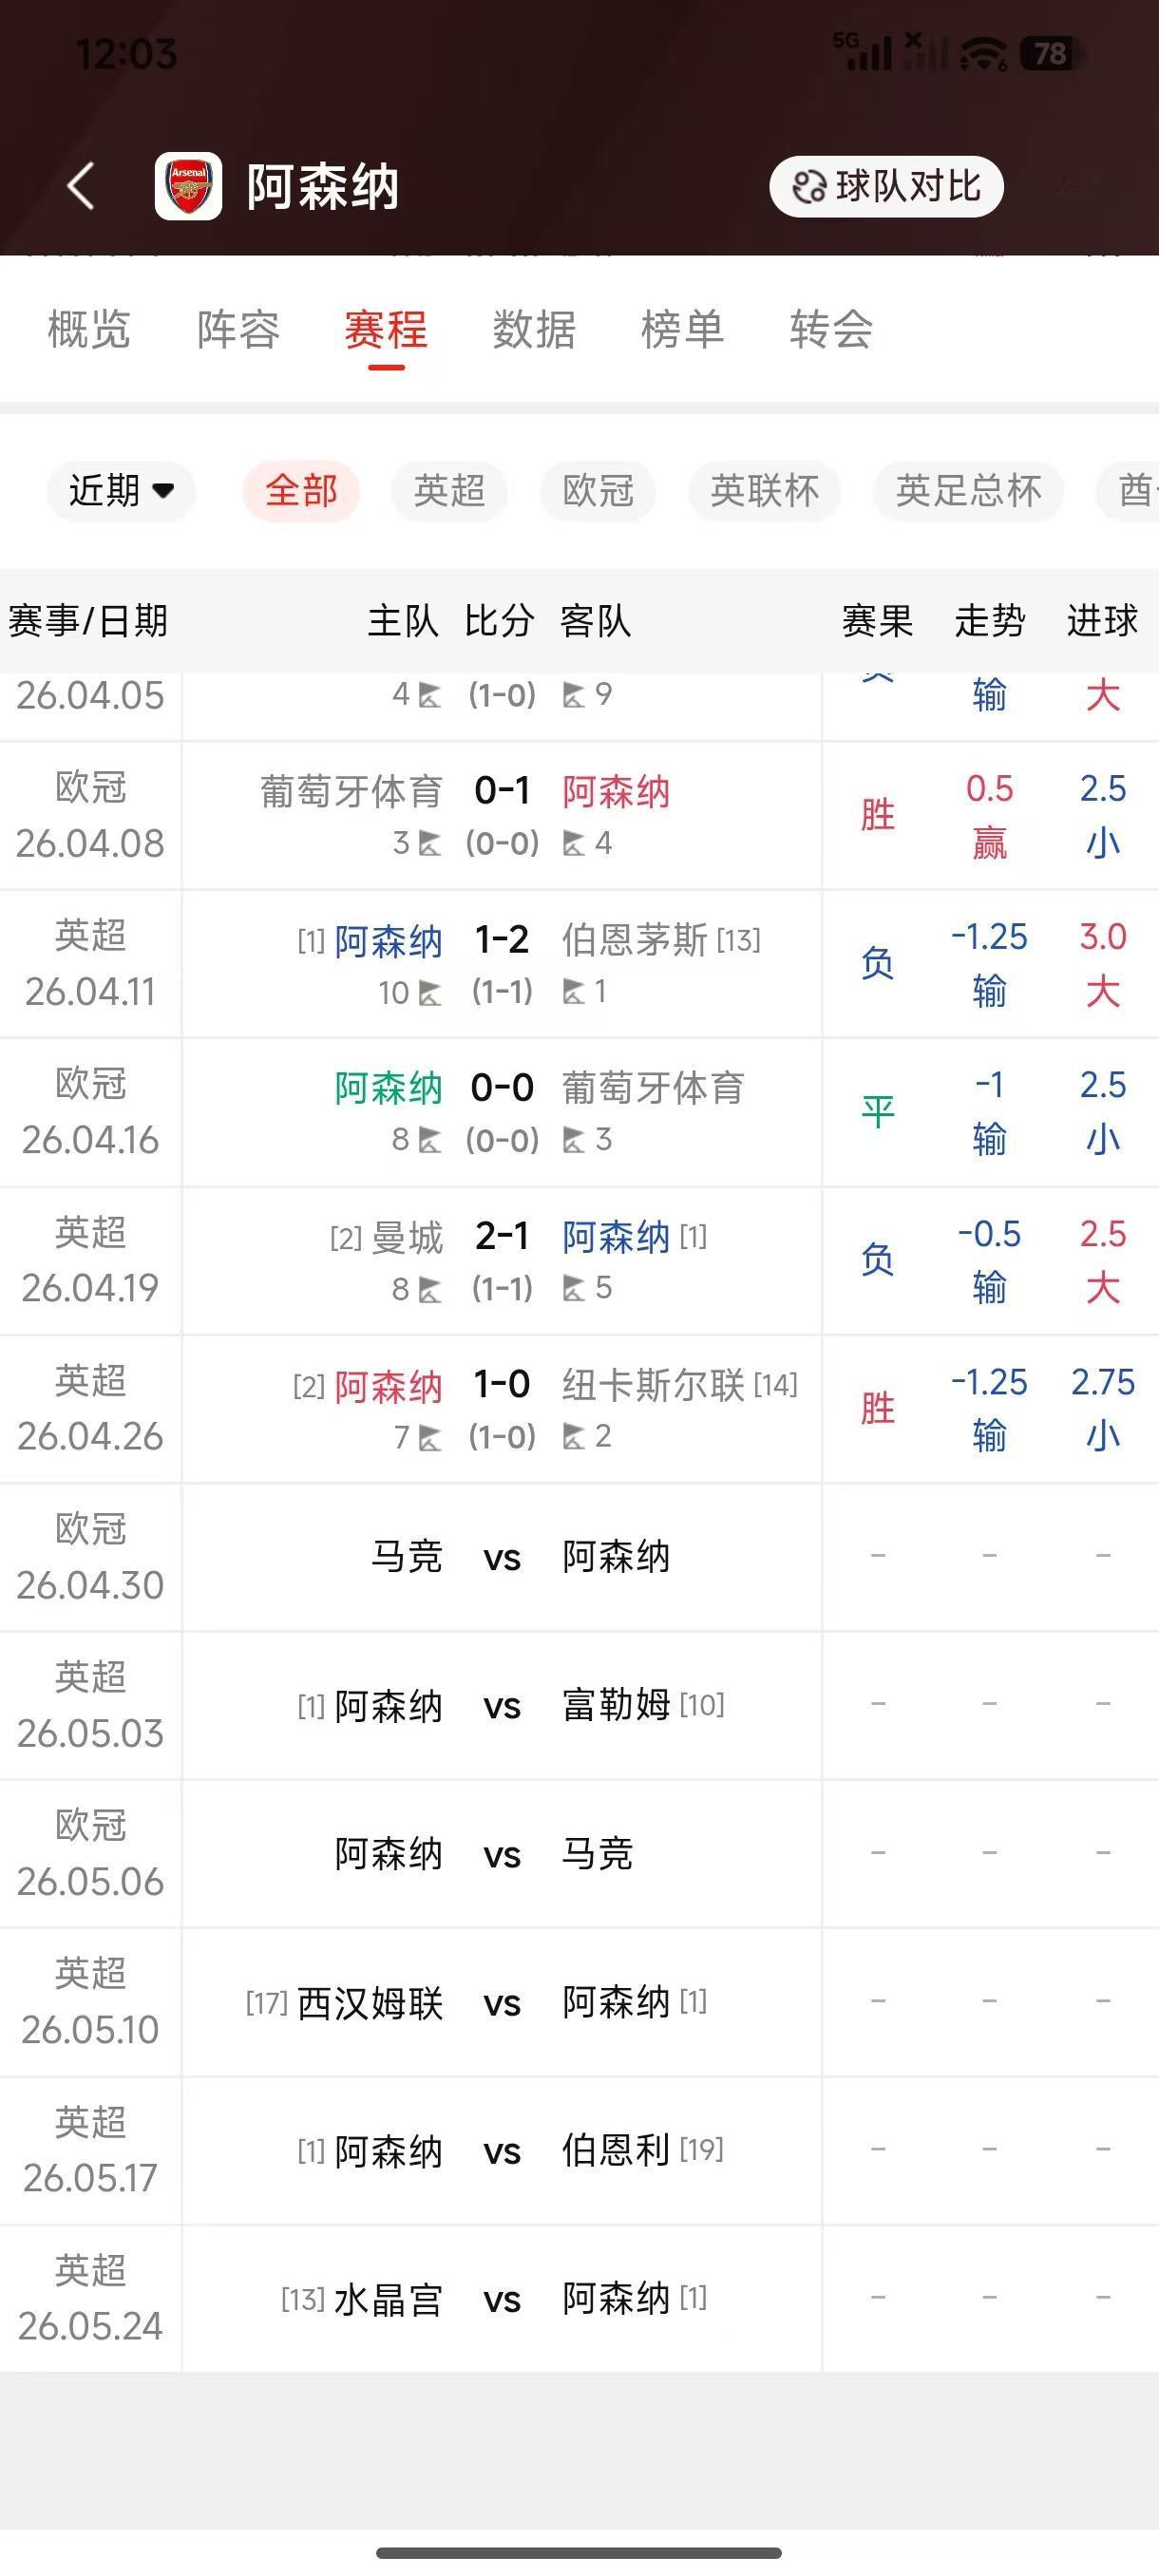
Task: Open 水晶宫 vs 阿森纳 fixture
Action: click(502, 2300)
